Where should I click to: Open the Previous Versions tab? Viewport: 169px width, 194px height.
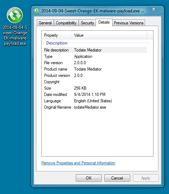[129, 23]
